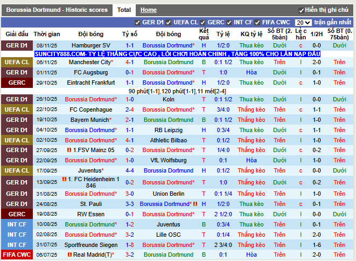Viewport: 356px width, 261px height.
Task: Select score 4-4 of Juventus match on 17/09/25
Action: pyautogui.click(x=130, y=170)
